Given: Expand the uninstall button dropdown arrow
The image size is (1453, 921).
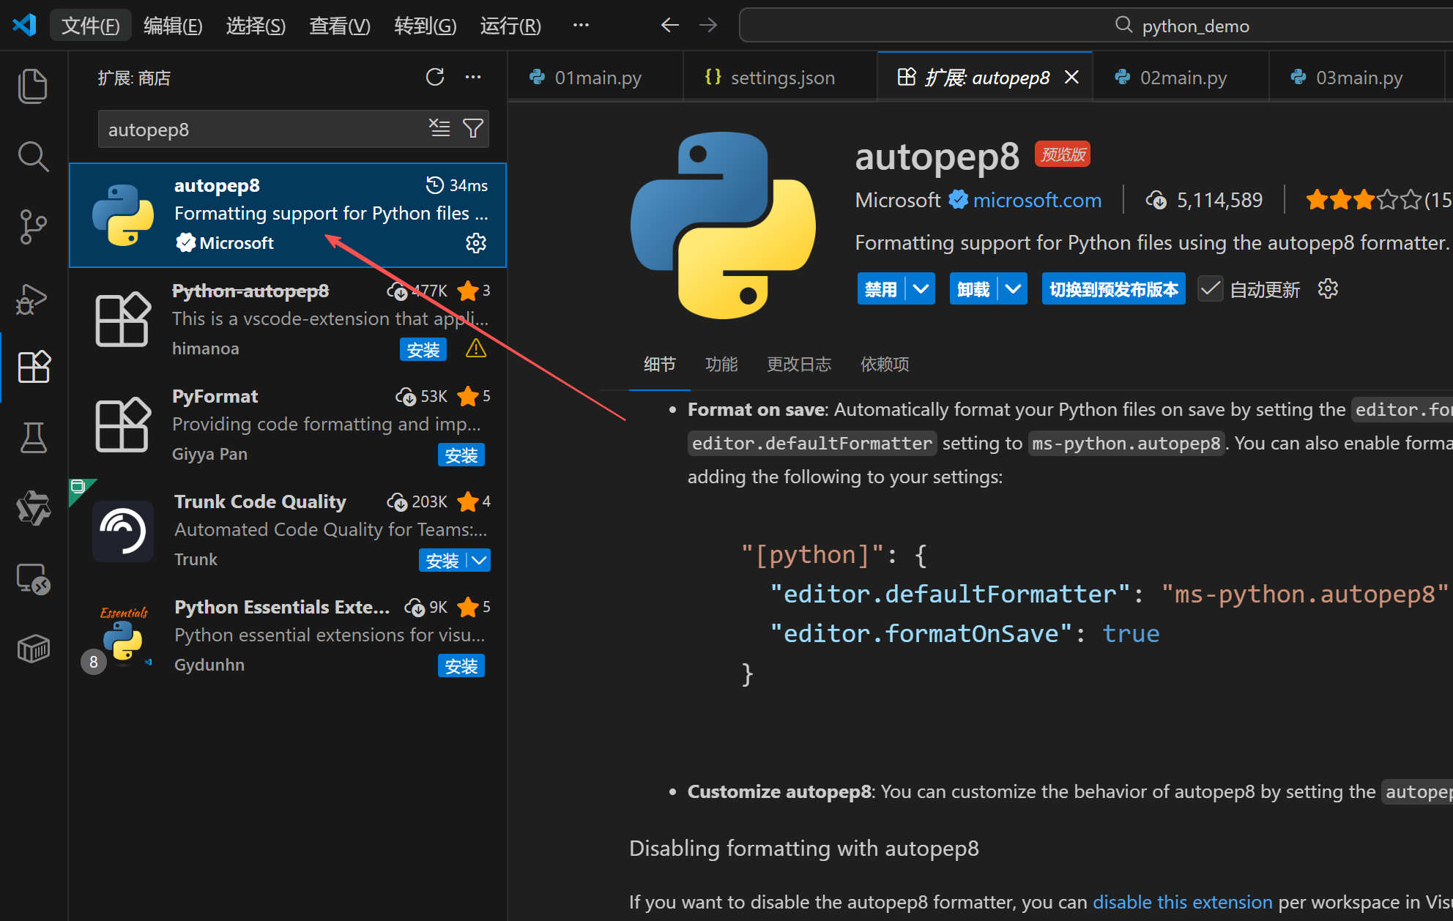Looking at the screenshot, I should pos(1013,289).
